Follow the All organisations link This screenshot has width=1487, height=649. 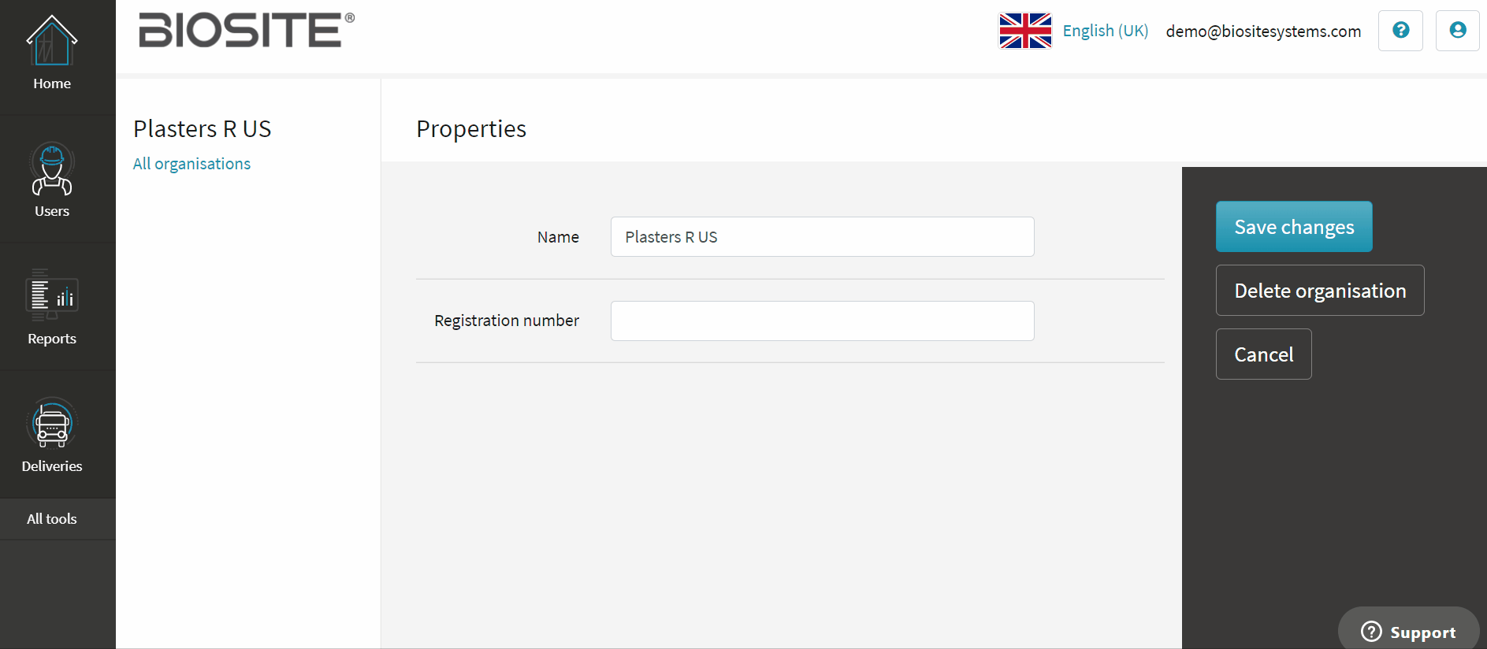(191, 164)
